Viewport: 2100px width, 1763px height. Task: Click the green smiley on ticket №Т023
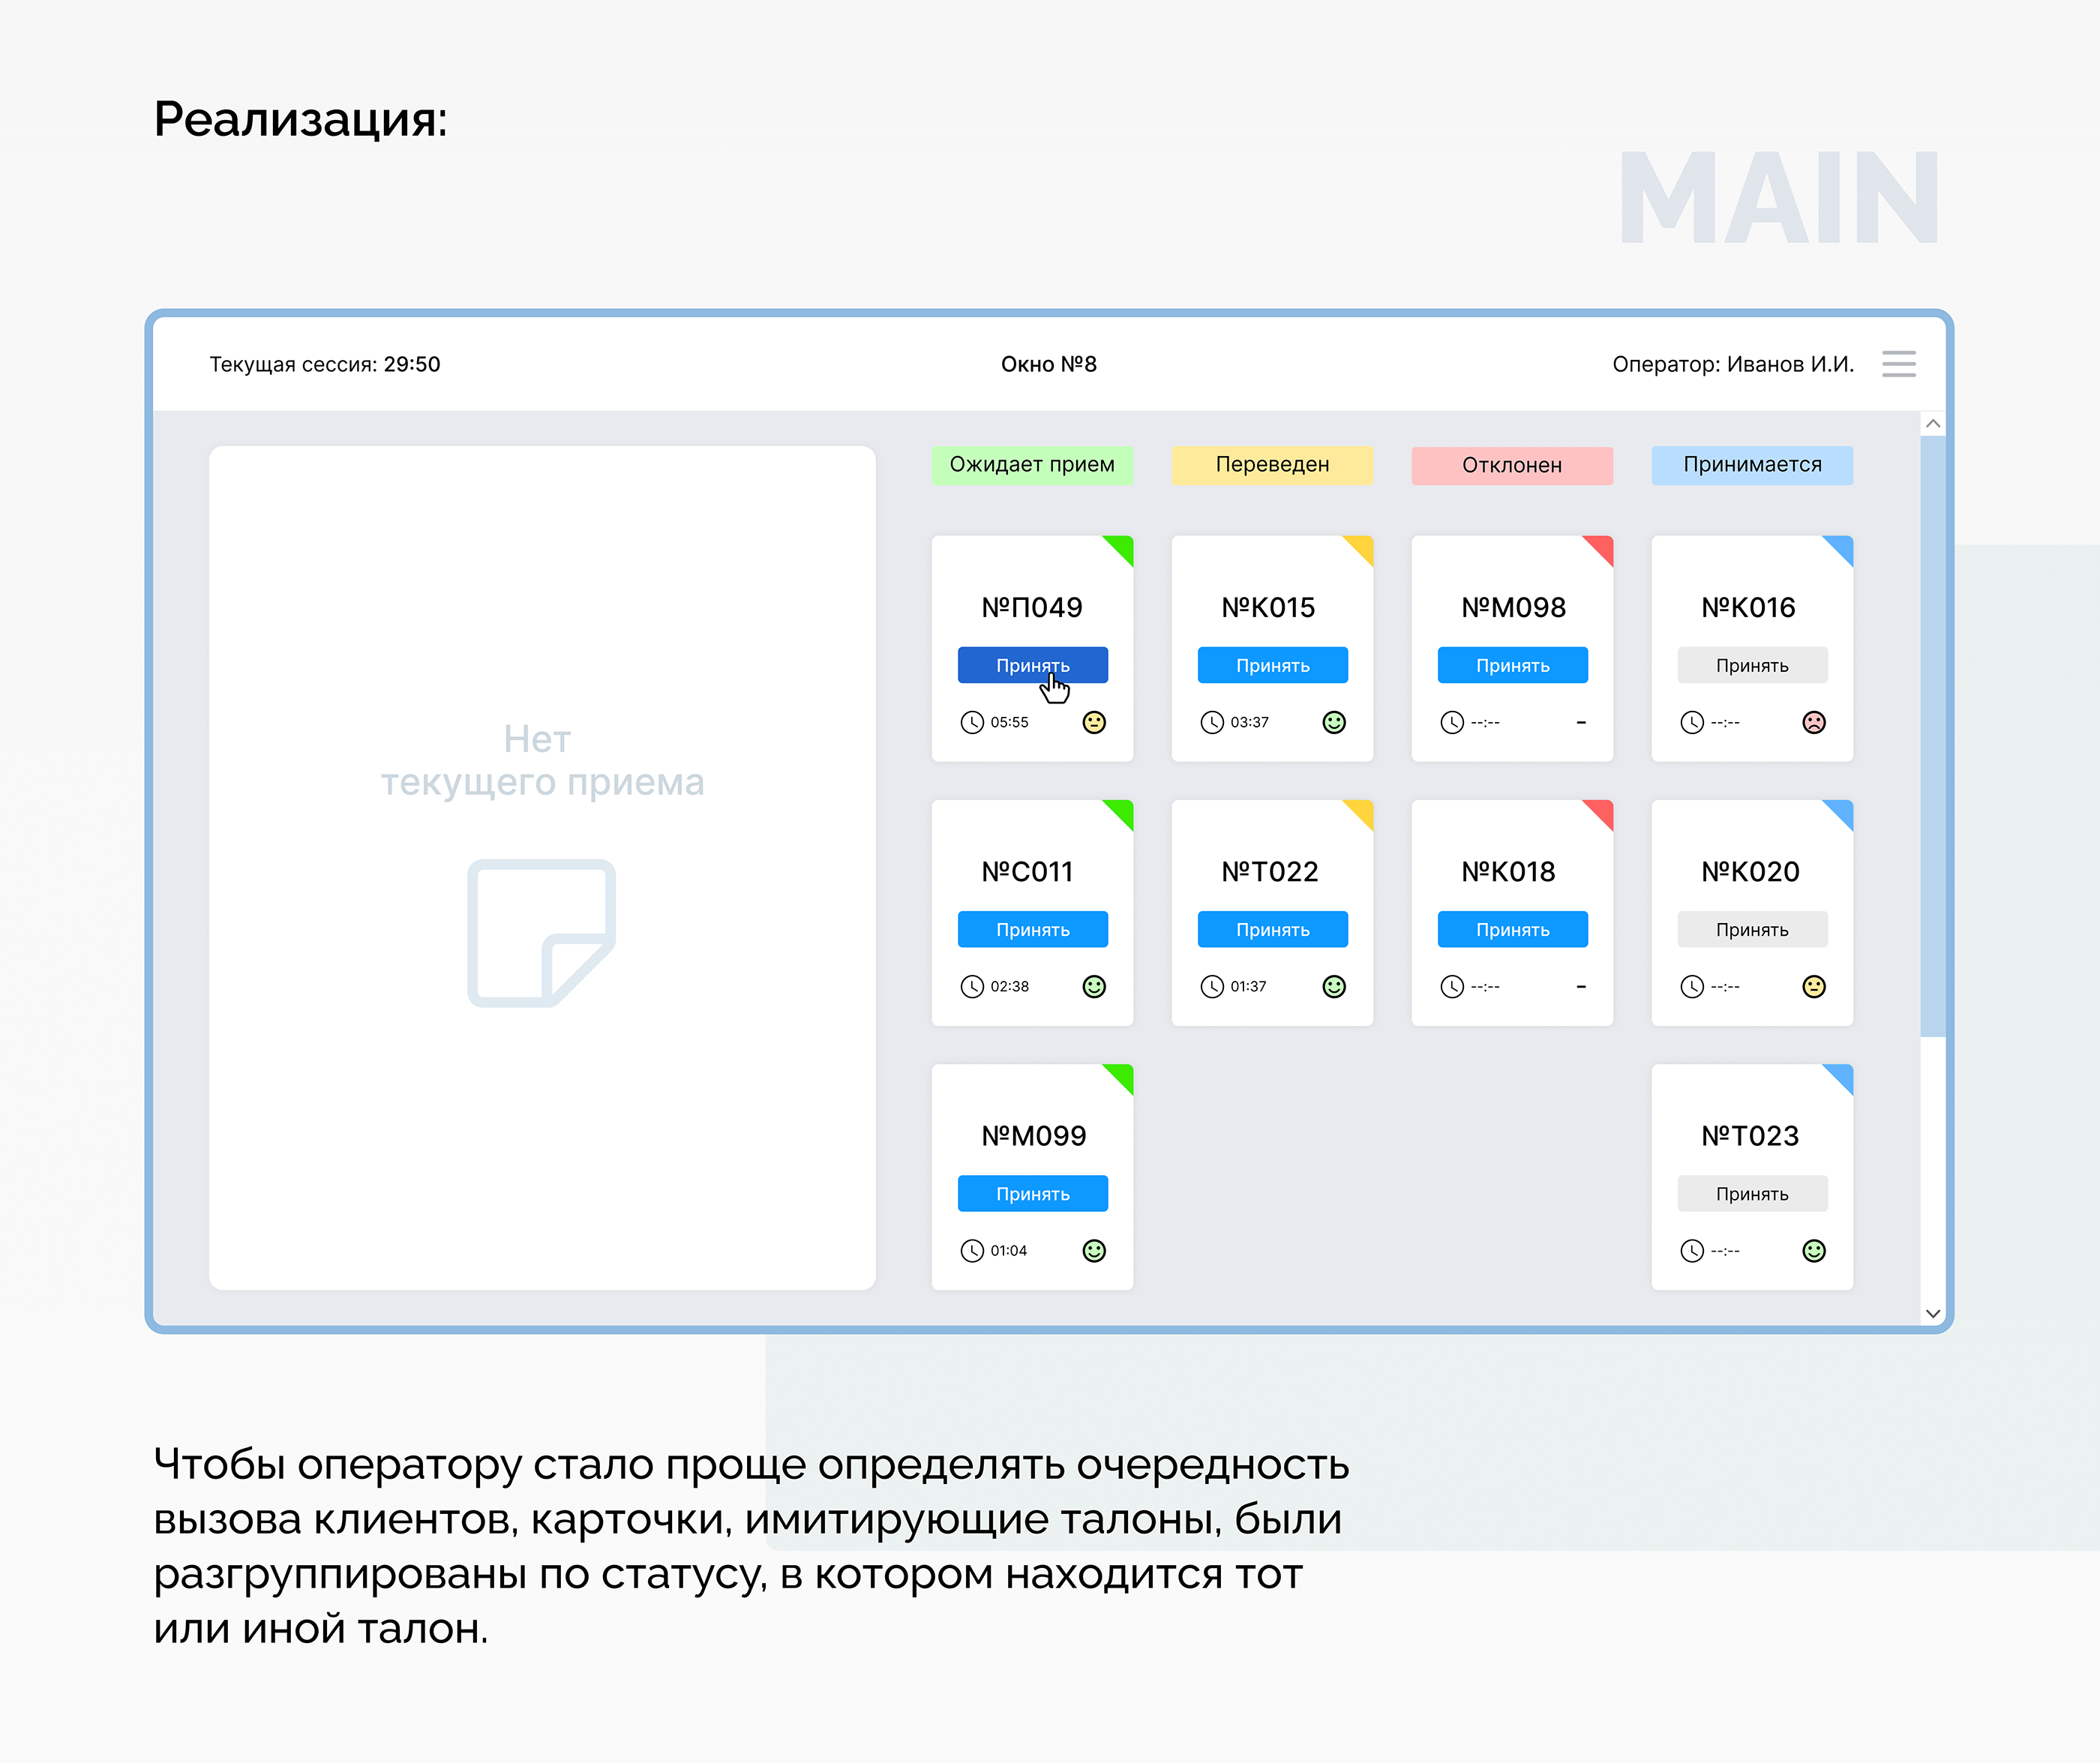tap(1813, 1250)
